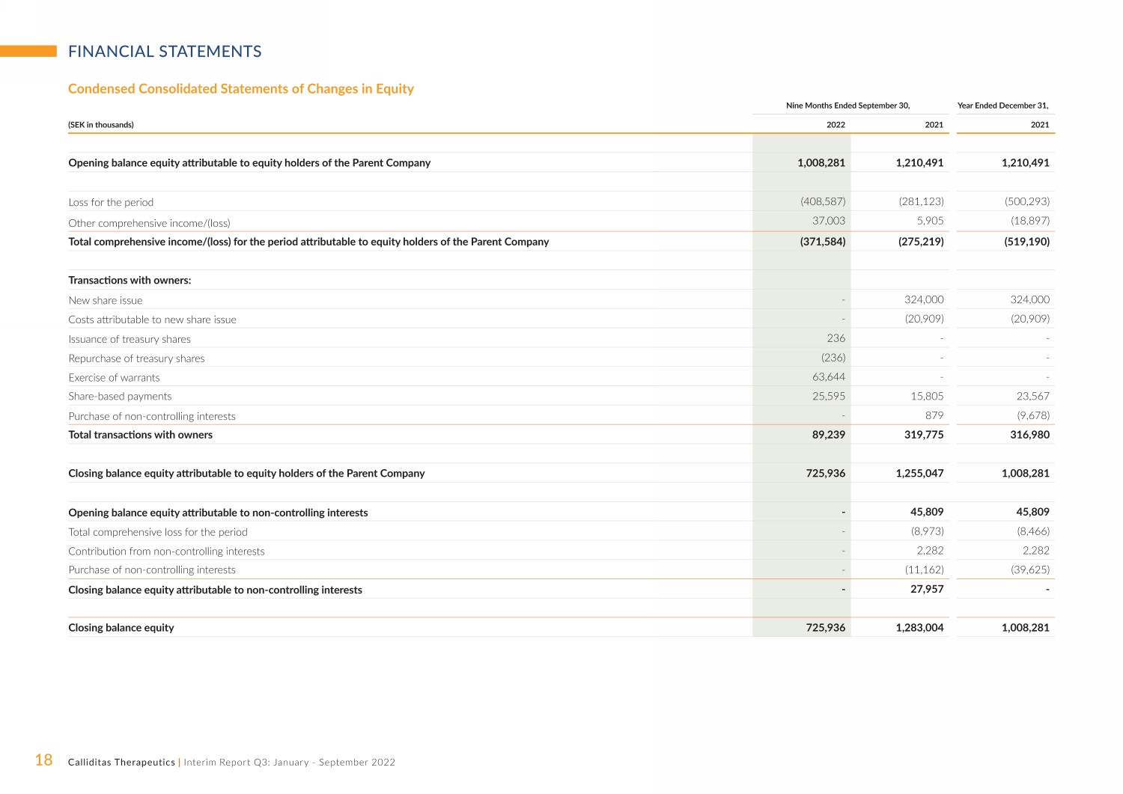Click total transactions value 319,775

924,435
